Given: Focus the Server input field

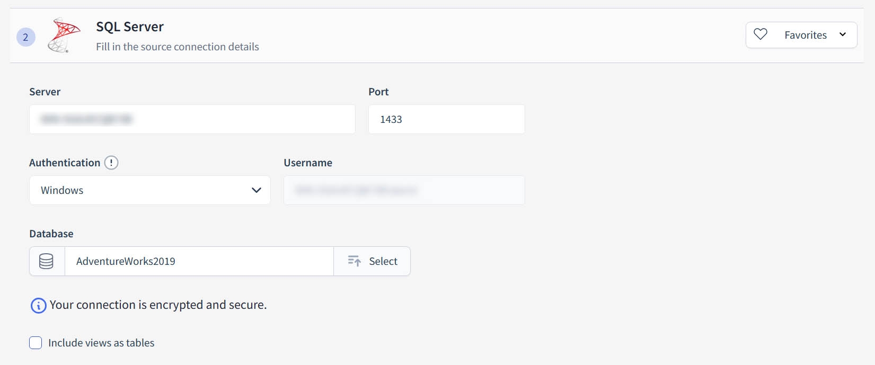Looking at the screenshot, I should point(192,119).
